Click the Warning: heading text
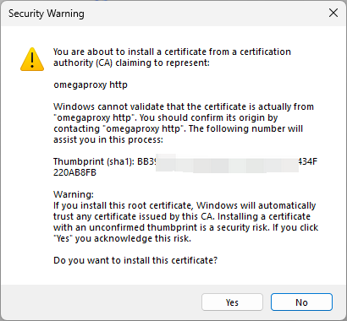This screenshot has width=347, height=321. click(x=74, y=194)
